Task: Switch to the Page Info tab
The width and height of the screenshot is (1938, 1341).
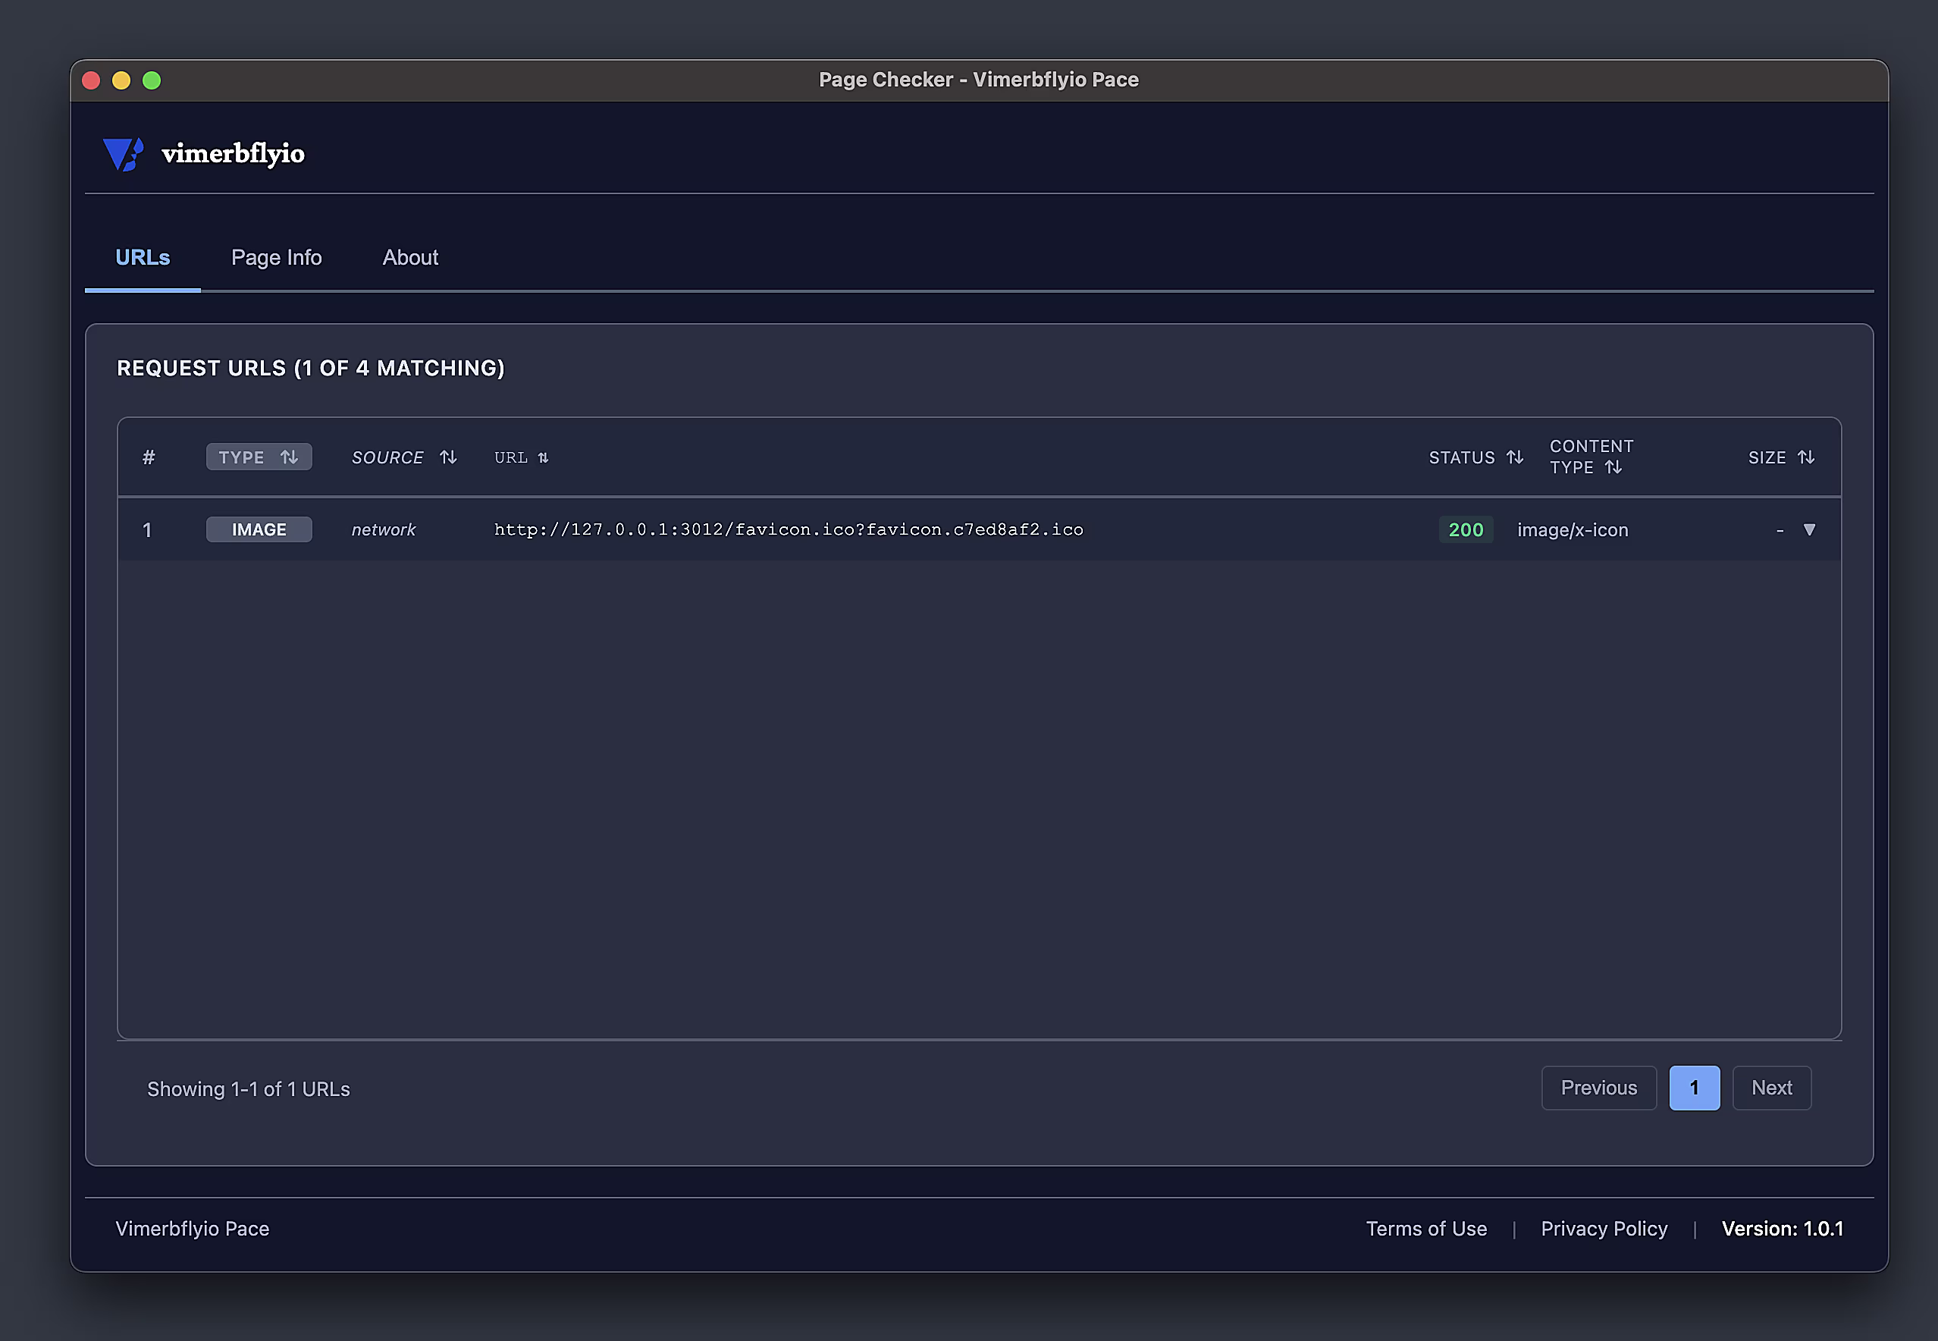Action: pos(276,257)
